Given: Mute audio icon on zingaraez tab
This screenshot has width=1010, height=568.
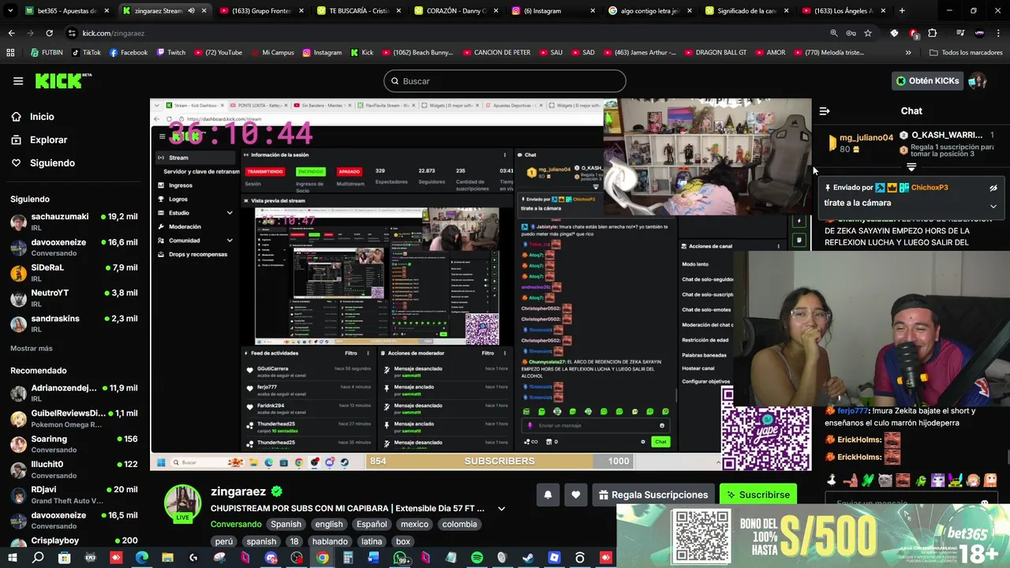Looking at the screenshot, I should (x=191, y=11).
